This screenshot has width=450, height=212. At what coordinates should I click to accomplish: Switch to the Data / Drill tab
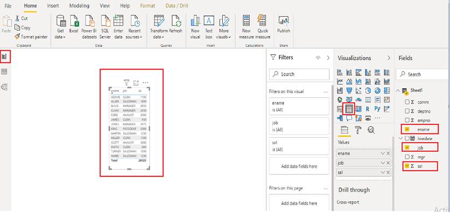tap(177, 6)
